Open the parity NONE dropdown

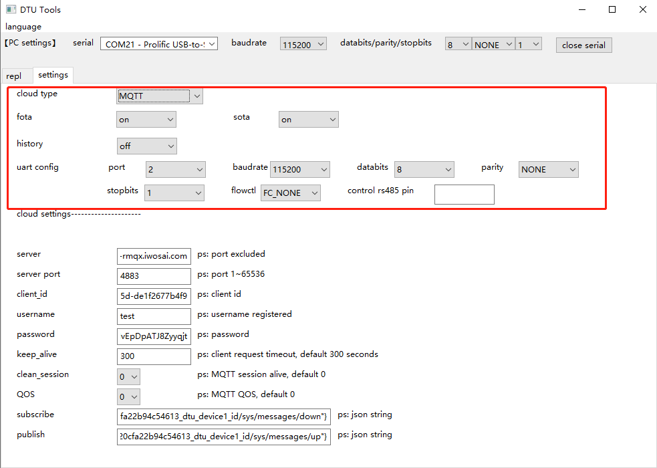click(x=548, y=169)
